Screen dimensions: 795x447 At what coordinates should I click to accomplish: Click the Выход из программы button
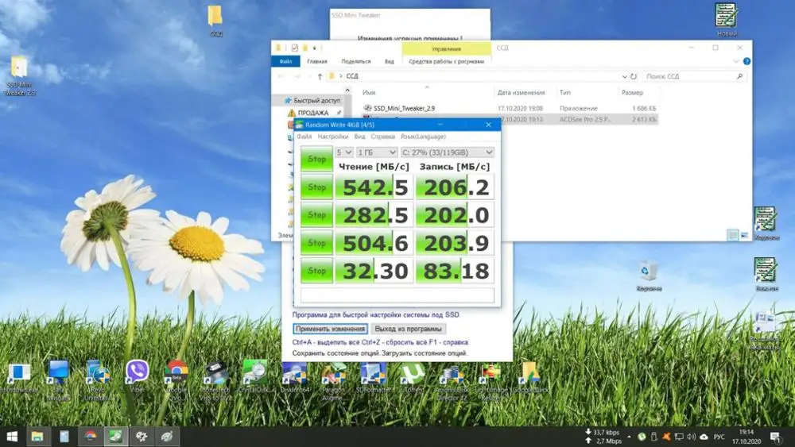(408, 329)
